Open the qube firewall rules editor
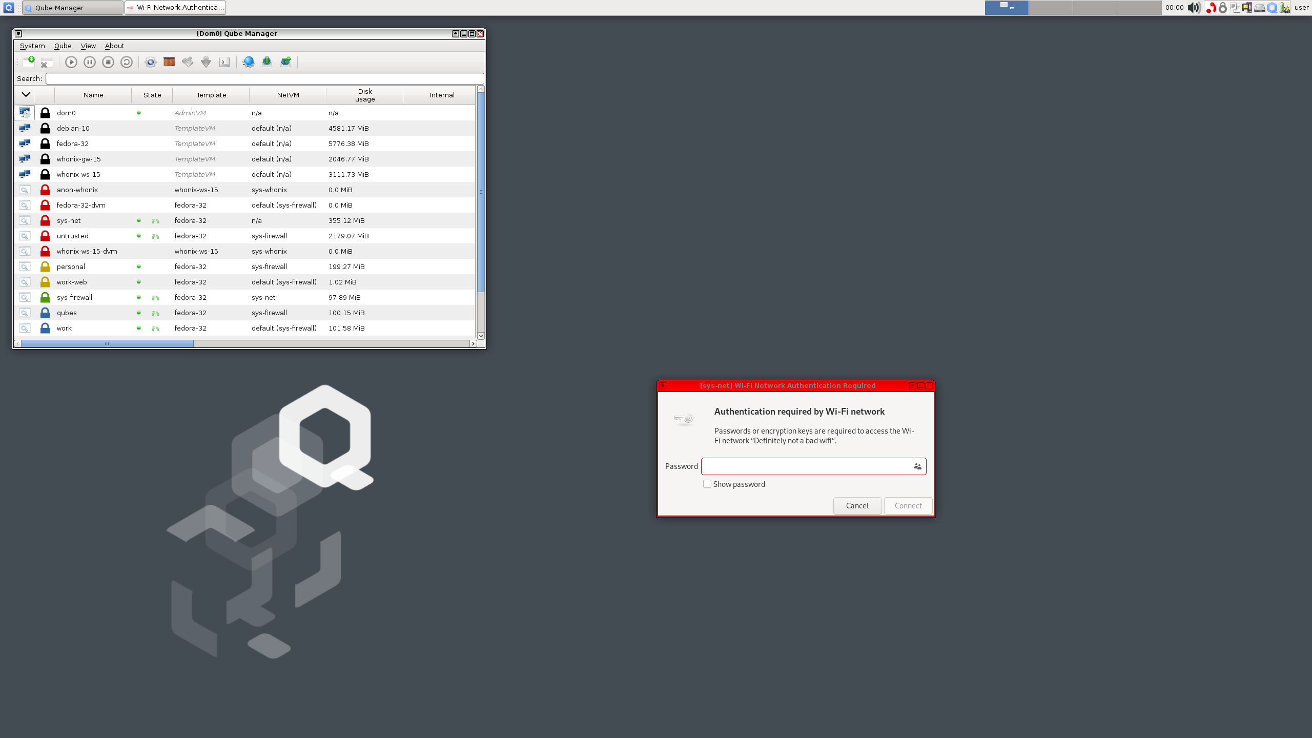1312x738 pixels. [x=169, y=61]
